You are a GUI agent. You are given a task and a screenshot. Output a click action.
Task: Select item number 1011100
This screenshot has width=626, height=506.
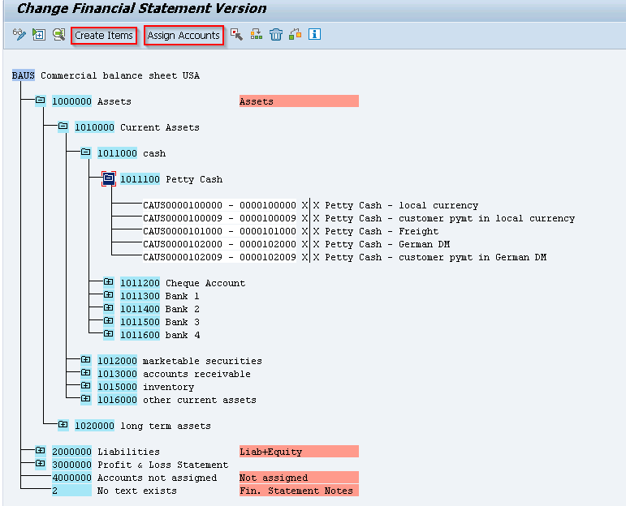tap(140, 179)
